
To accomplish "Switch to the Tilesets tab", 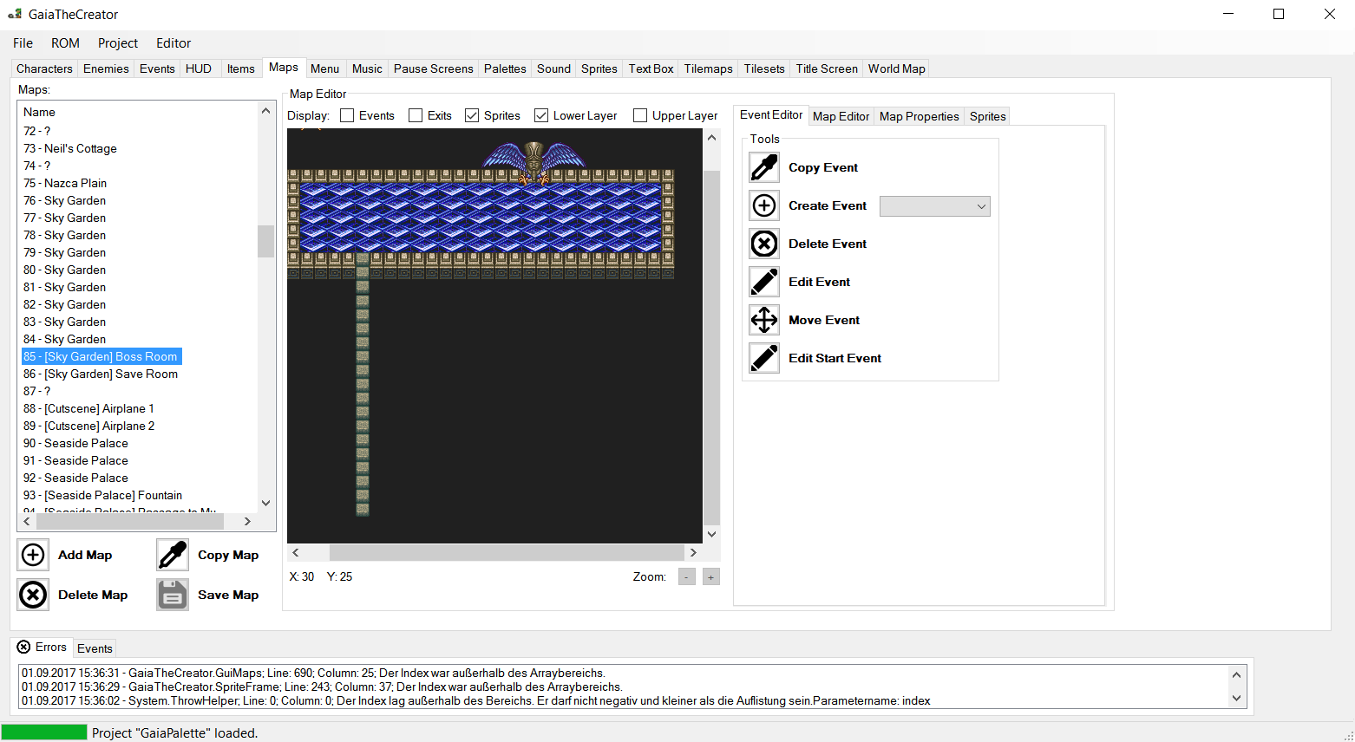I will tap(763, 68).
